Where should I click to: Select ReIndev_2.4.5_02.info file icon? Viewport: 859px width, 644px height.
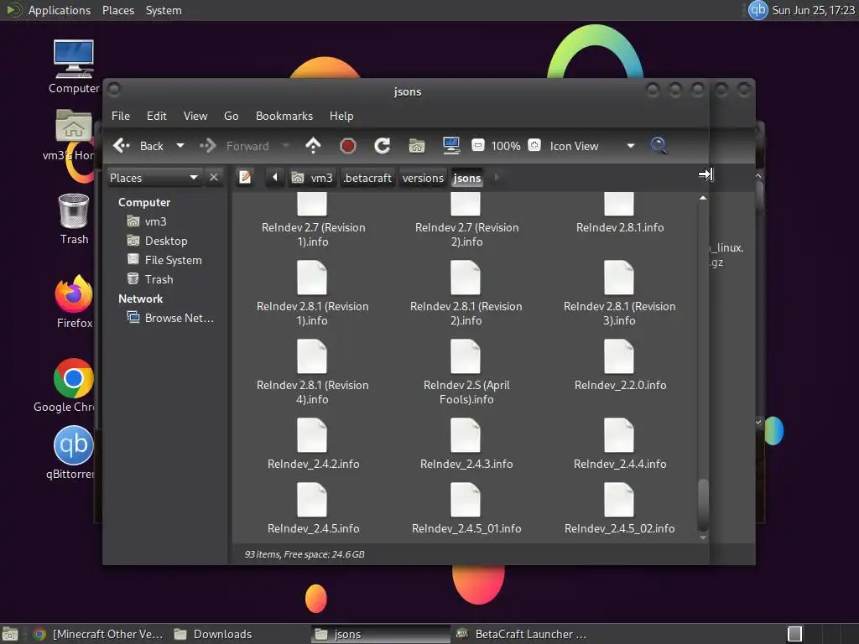point(618,500)
